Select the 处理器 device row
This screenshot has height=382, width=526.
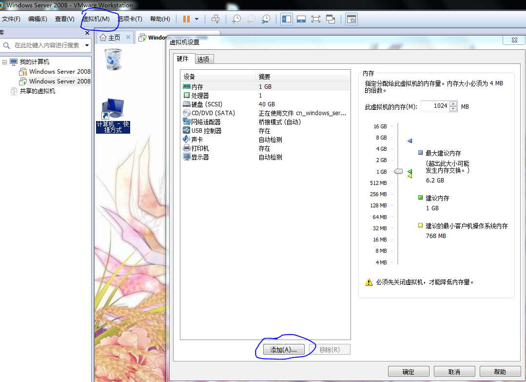pyautogui.click(x=265, y=96)
